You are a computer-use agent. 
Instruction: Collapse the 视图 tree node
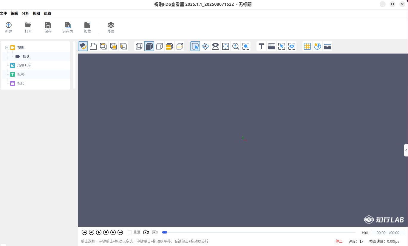coord(7,48)
